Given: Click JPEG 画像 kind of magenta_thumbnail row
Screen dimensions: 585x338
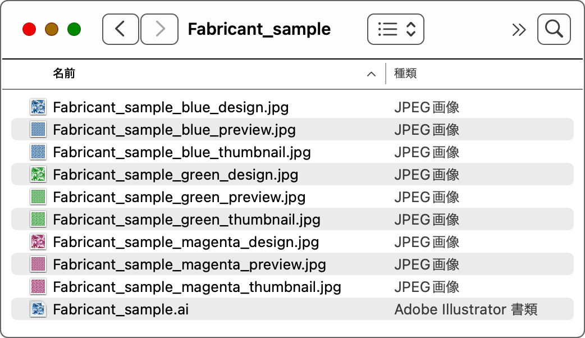Looking at the screenshot, I should coord(427,287).
